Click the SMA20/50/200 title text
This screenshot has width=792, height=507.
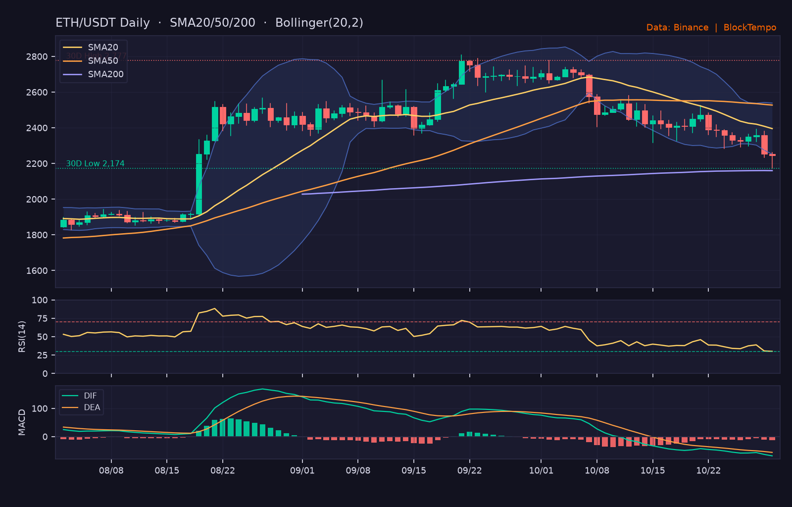[x=212, y=23]
